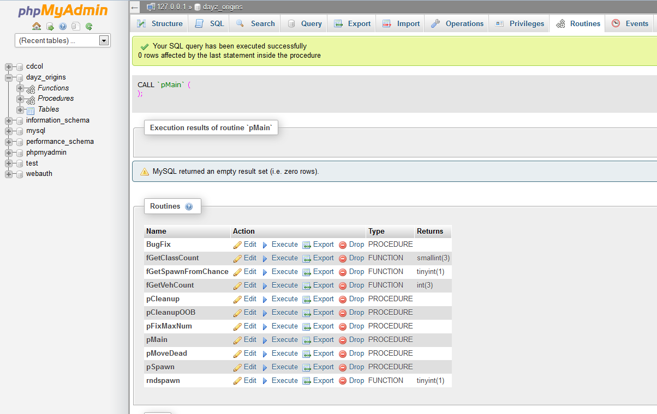Expand the cdcol database node

[x=8, y=67]
